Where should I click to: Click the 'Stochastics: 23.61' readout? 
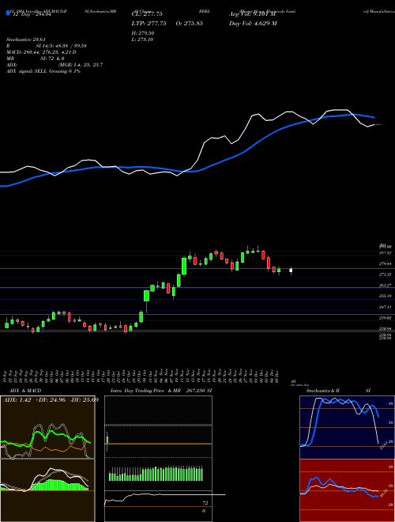pos(25,40)
